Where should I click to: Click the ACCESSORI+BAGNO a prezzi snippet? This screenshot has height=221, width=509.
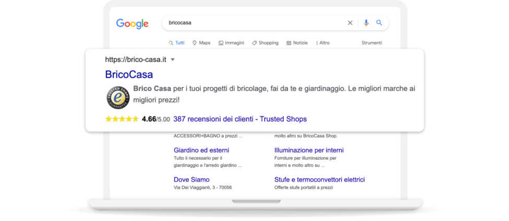click(x=208, y=136)
